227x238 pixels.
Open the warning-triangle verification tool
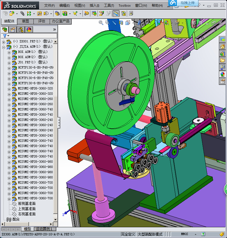[123, 13]
